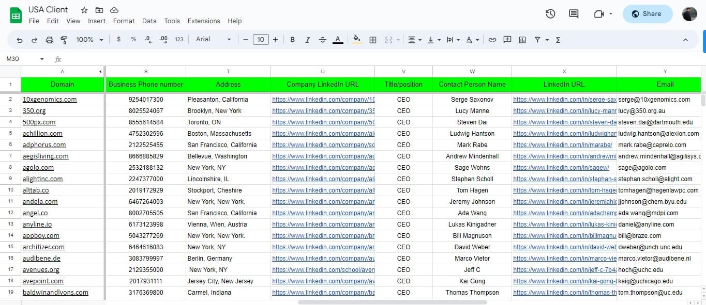Open the zoom 100% dropdown

click(x=89, y=40)
